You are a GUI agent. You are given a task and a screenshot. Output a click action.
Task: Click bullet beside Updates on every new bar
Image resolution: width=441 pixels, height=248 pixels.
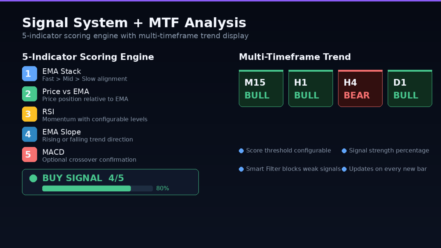coord(344,169)
